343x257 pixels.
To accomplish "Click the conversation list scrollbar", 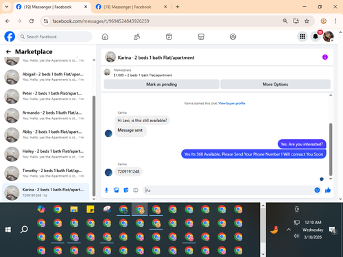I will [x=94, y=146].
